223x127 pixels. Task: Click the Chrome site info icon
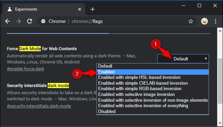point(43,22)
